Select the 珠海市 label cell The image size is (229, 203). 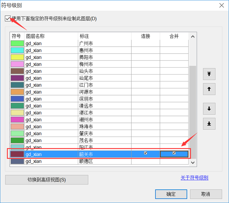(x=105, y=126)
